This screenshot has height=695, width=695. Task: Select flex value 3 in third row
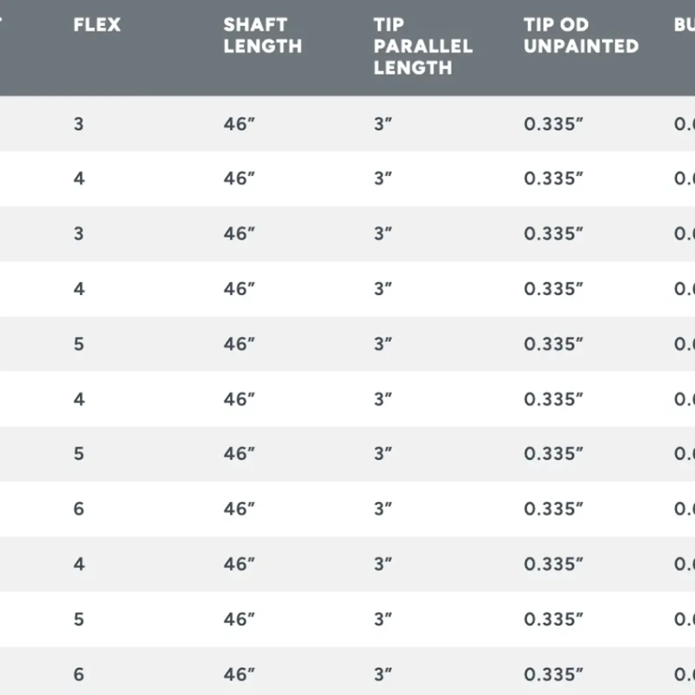coord(79,234)
